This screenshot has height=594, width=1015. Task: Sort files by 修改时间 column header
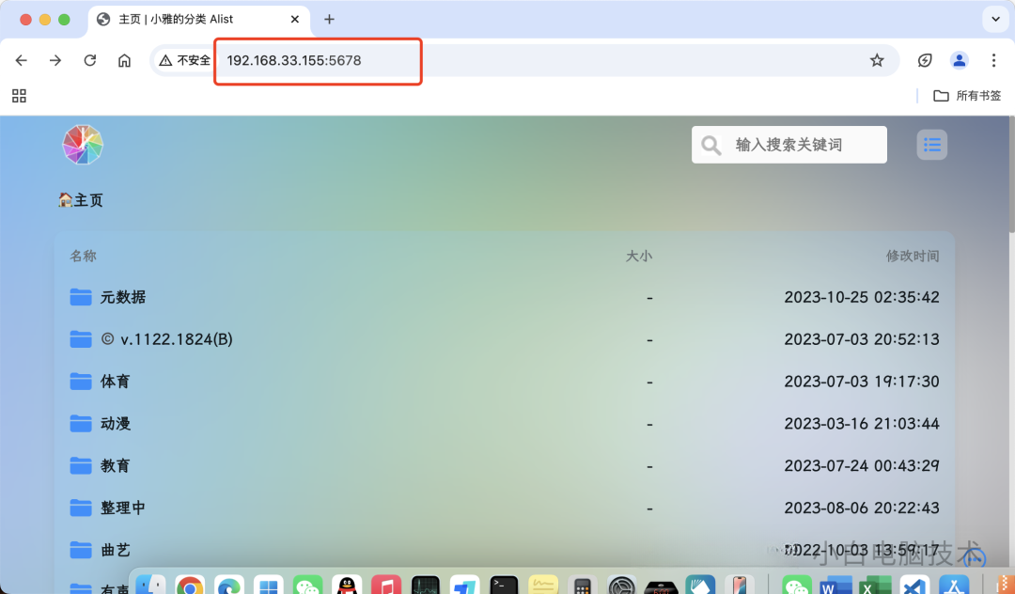coord(912,257)
